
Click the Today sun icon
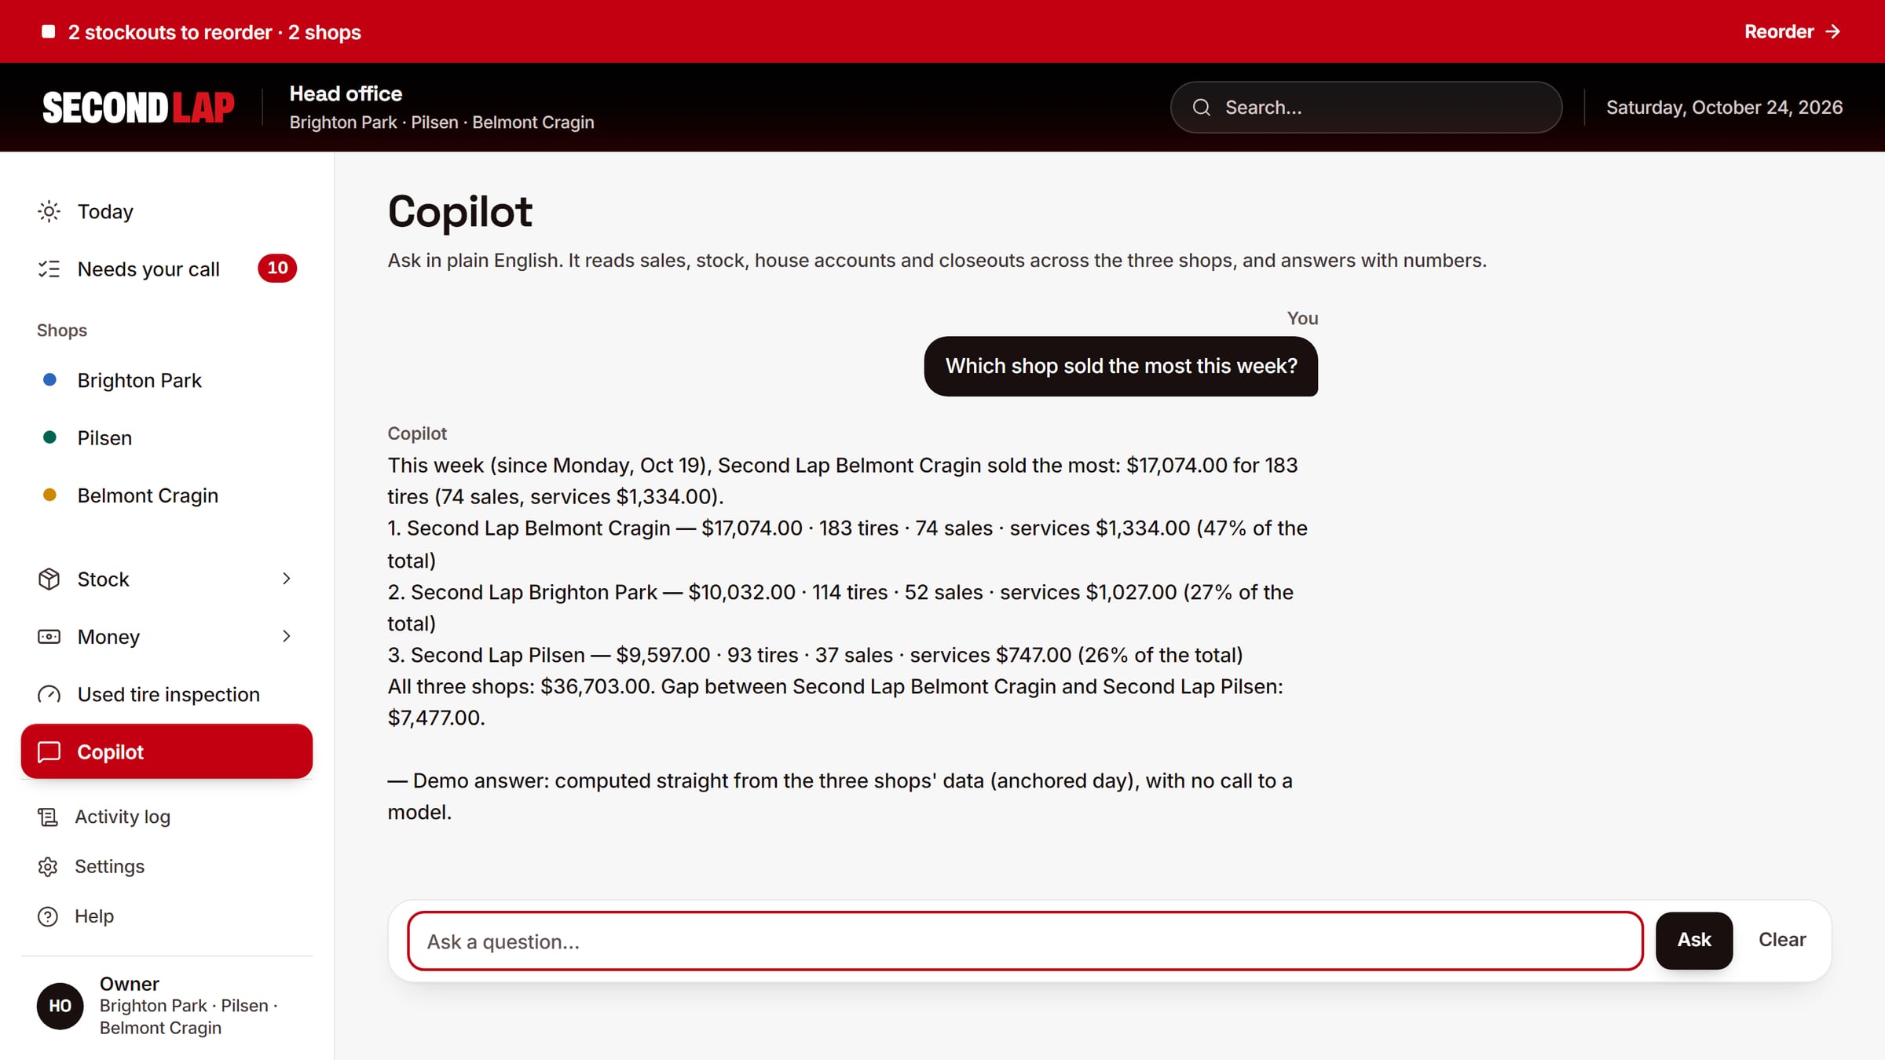pos(49,211)
